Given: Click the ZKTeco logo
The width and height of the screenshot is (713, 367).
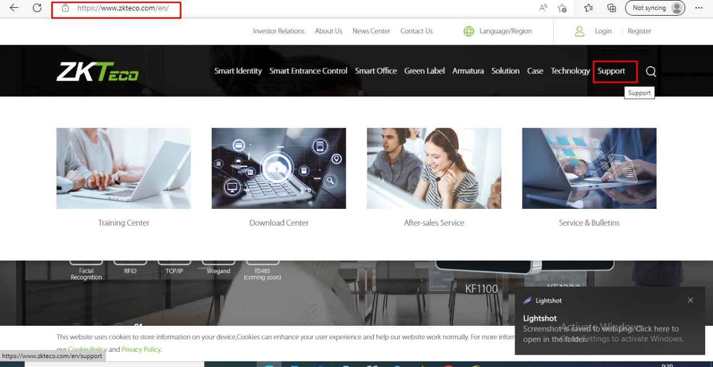Looking at the screenshot, I should click(x=97, y=71).
